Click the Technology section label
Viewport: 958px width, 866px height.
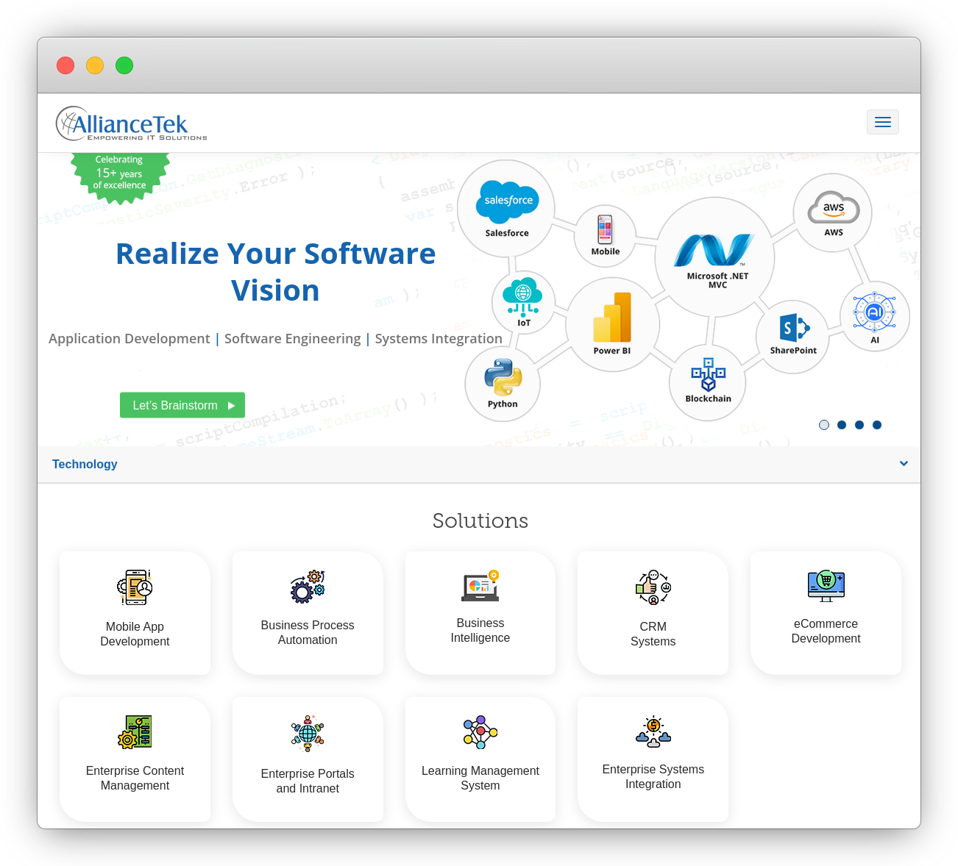click(85, 464)
